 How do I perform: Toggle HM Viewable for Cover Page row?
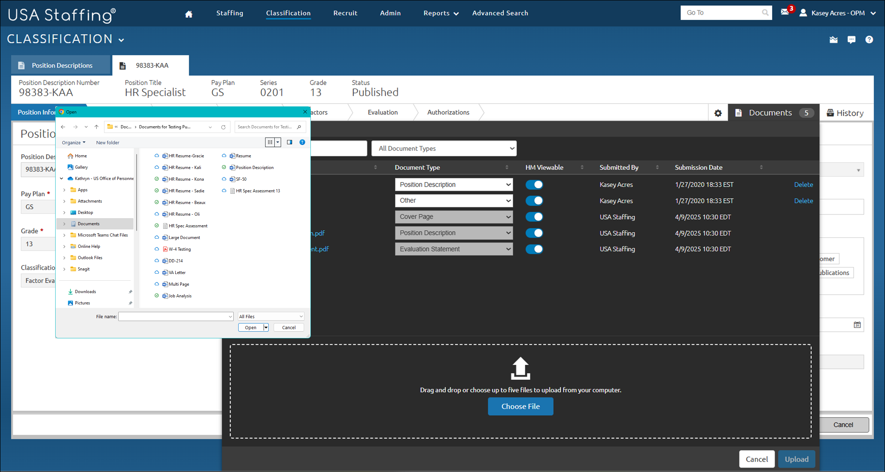(534, 217)
